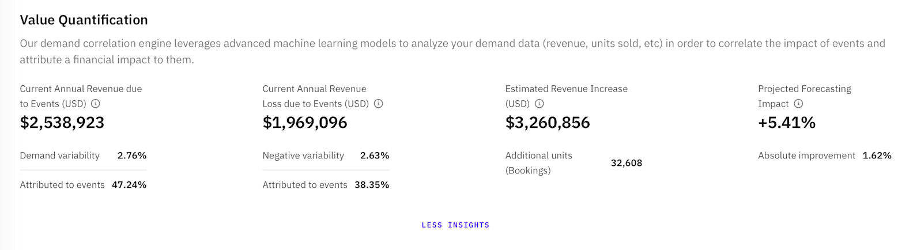The image size is (913, 250).
Task: Select the 2.63% negative variability value
Action: (x=375, y=156)
